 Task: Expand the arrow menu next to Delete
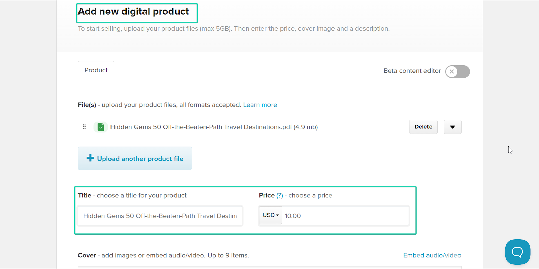pos(452,127)
